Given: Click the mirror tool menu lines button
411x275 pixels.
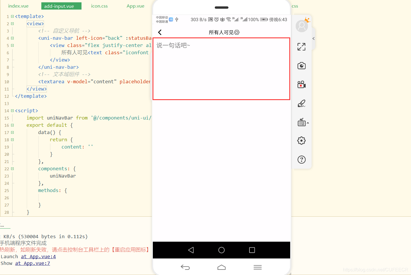Looking at the screenshot, I should coord(258,267).
